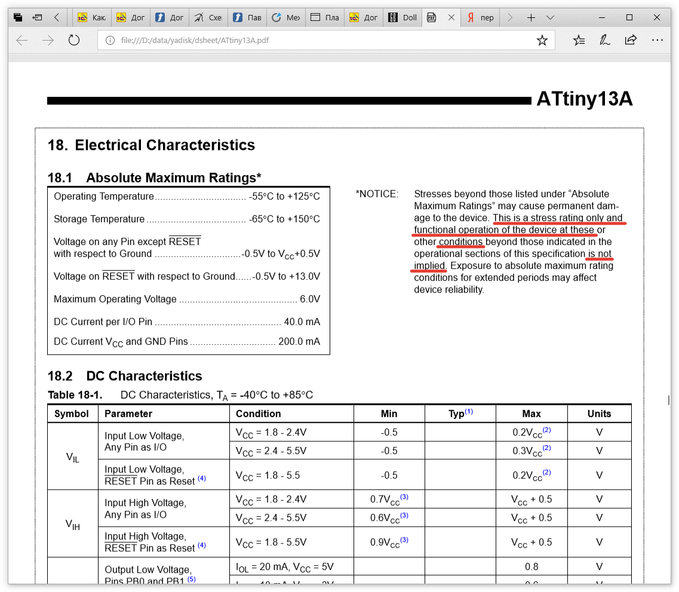Click the 'Min' column header
Screen dimensions: 679x592
(389, 413)
